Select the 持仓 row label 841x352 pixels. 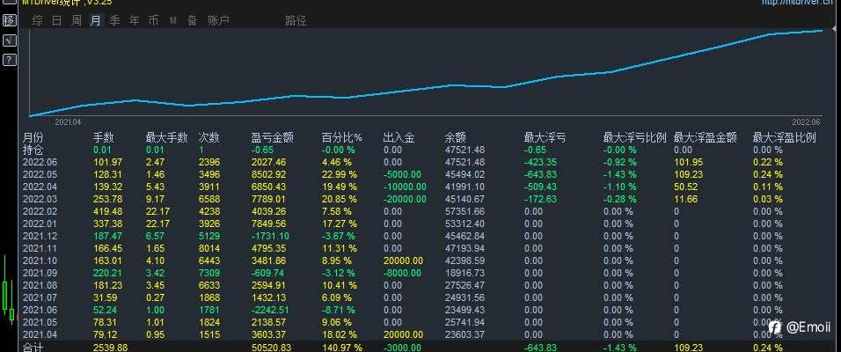tap(33, 150)
